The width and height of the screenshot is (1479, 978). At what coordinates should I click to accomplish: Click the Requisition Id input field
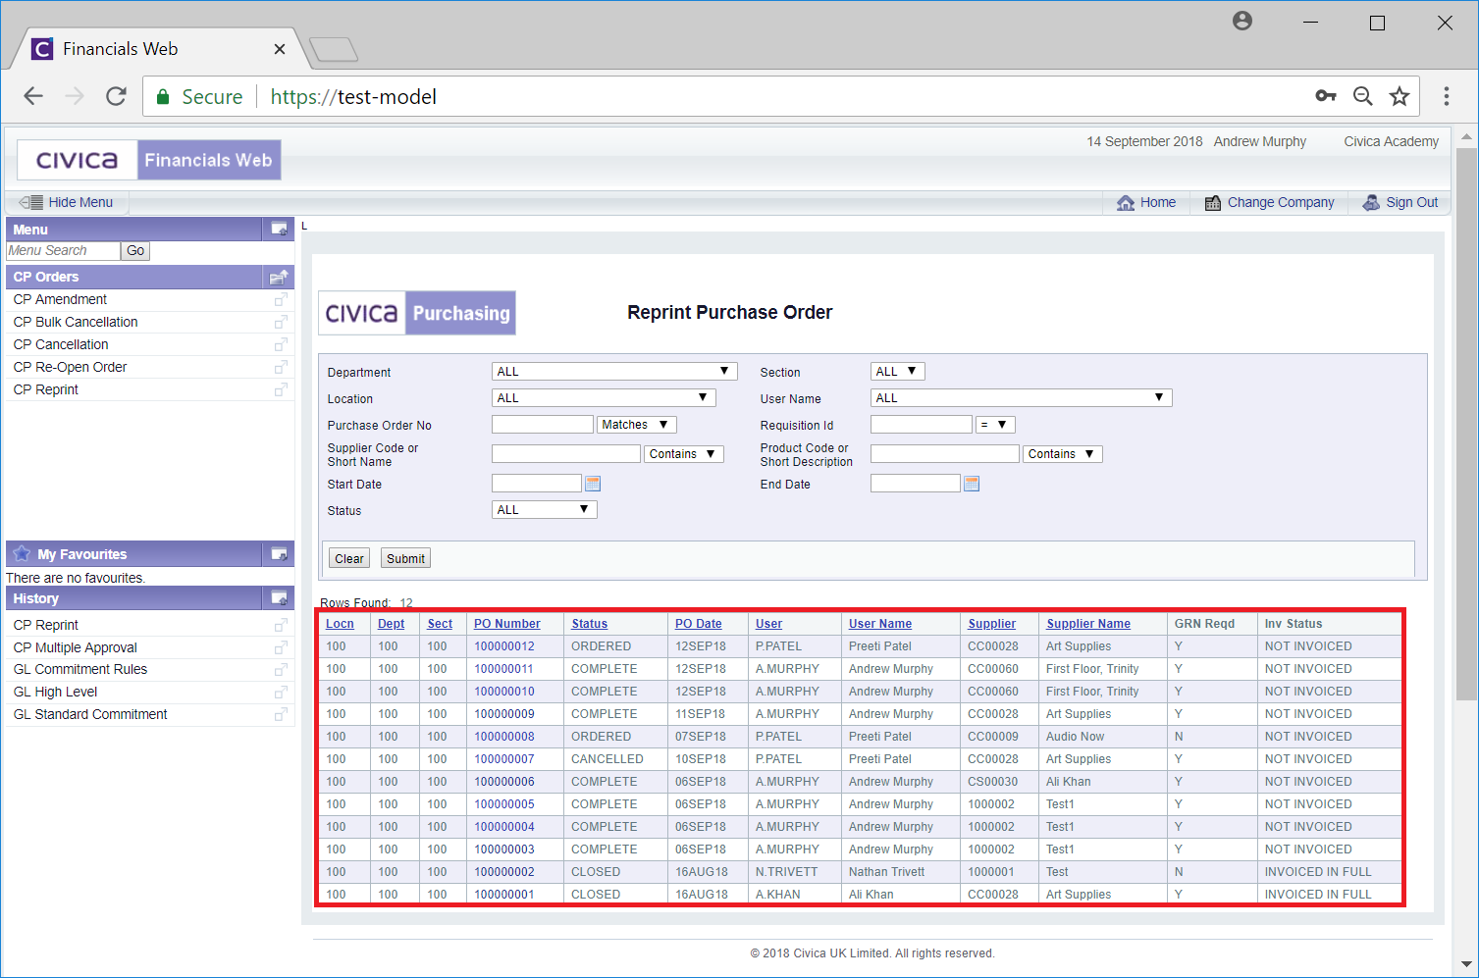(x=922, y=425)
